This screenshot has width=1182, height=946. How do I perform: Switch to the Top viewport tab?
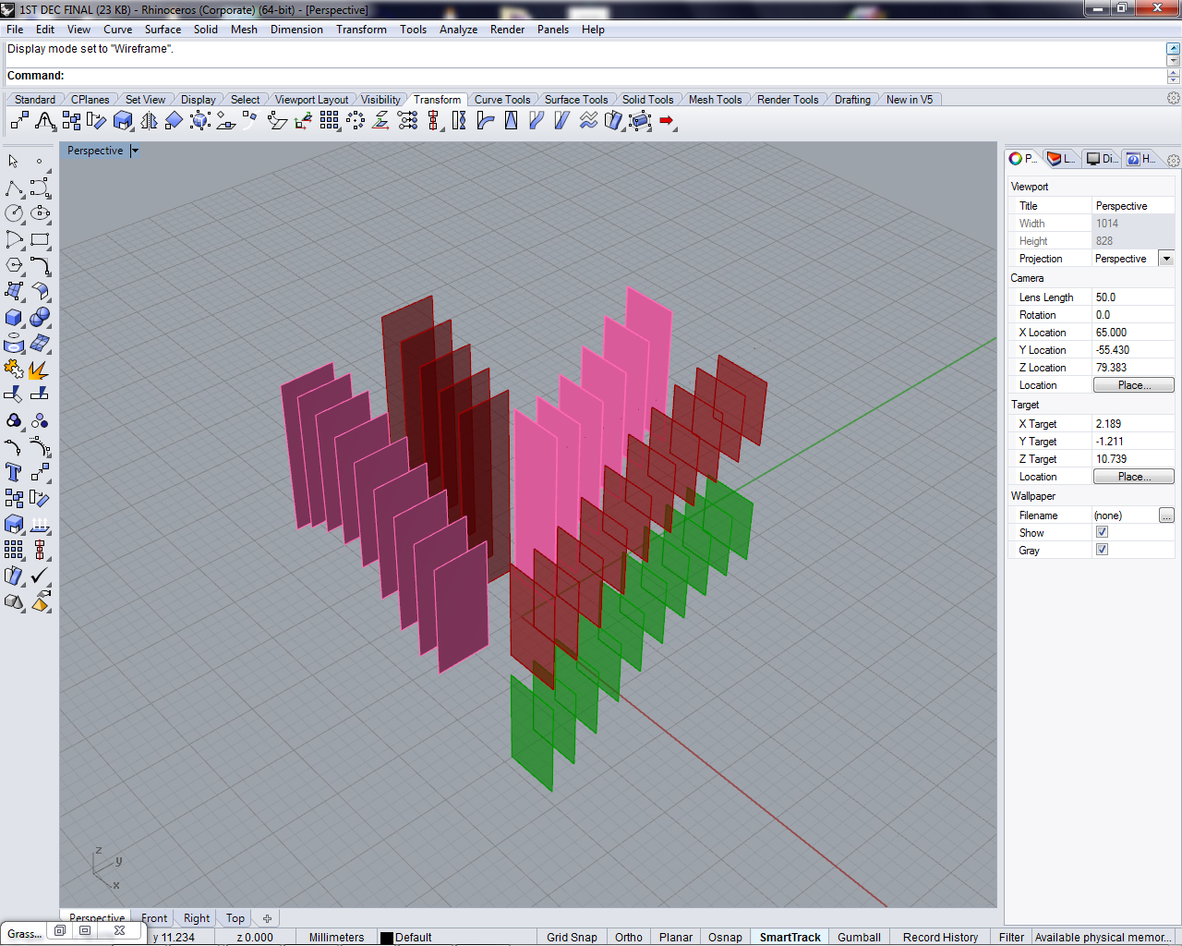click(x=234, y=917)
